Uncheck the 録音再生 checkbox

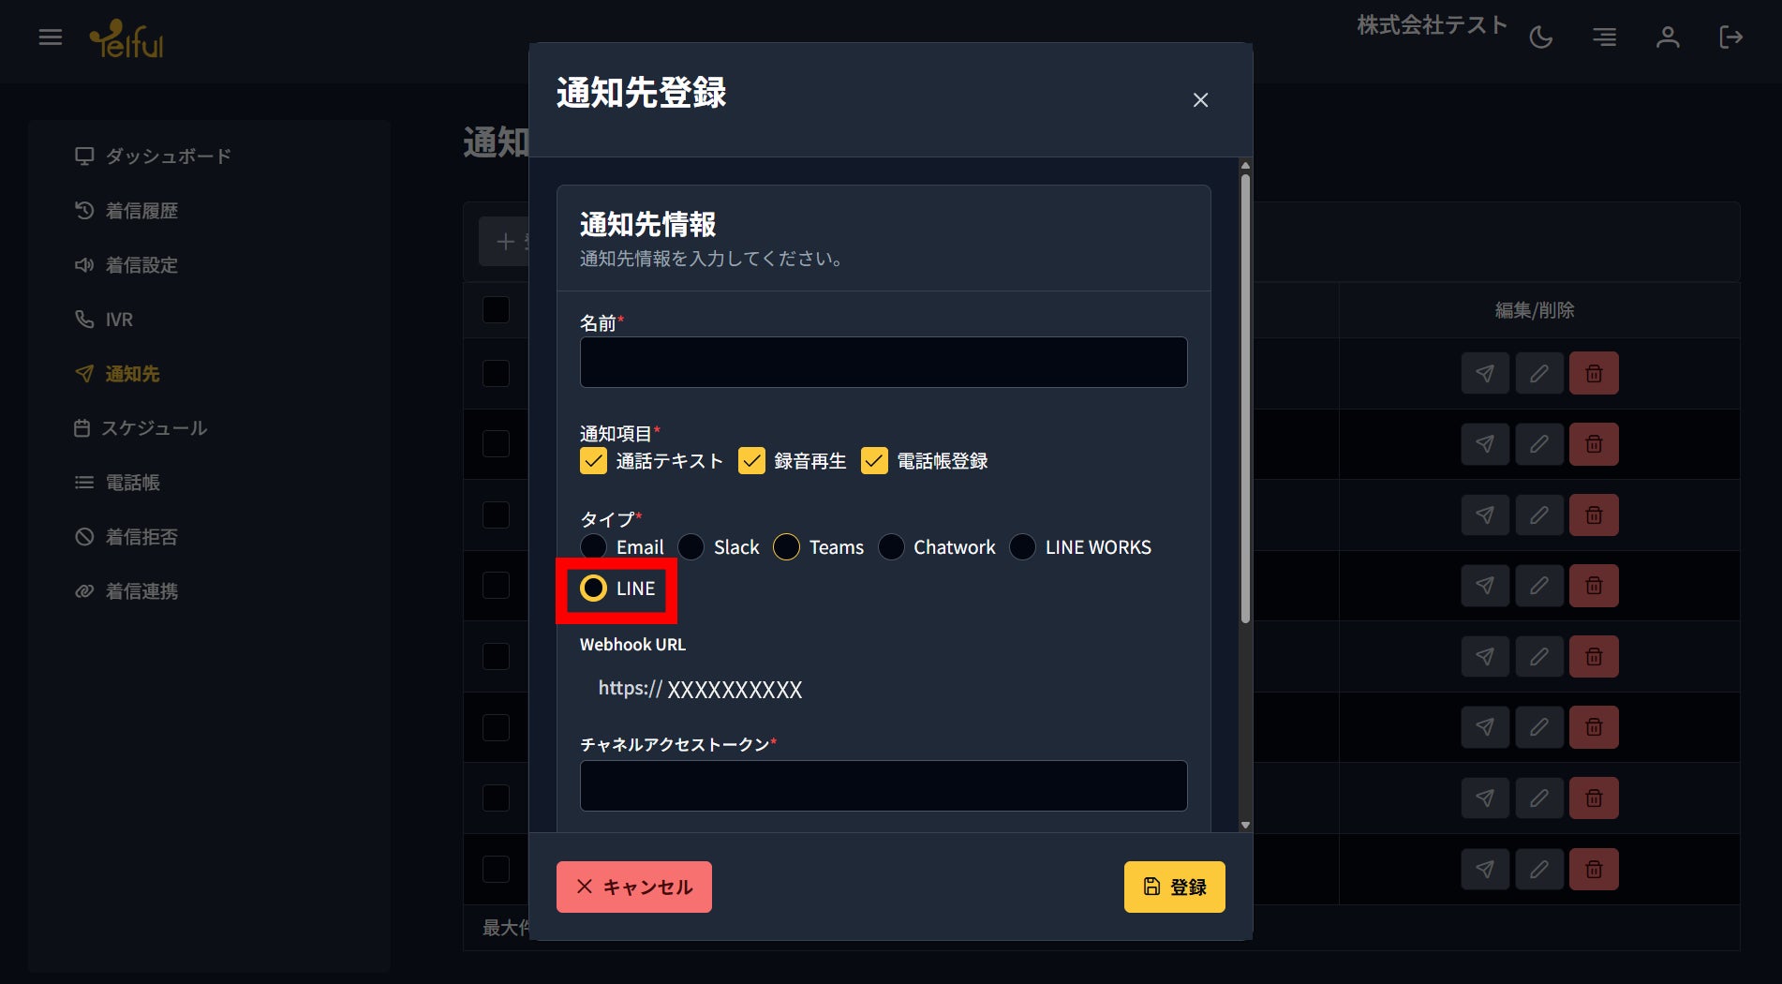point(751,461)
